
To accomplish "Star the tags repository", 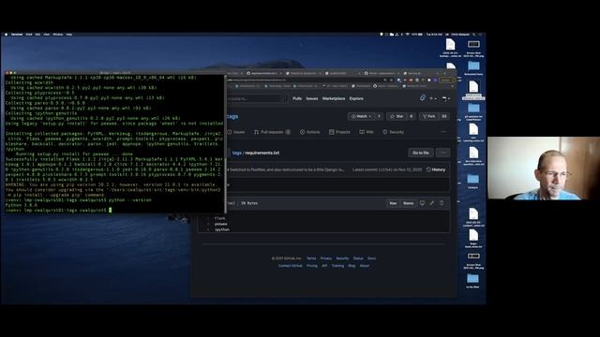I will (x=397, y=116).
